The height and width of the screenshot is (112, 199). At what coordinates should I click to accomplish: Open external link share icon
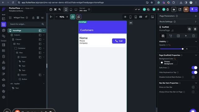click(x=180, y=10)
